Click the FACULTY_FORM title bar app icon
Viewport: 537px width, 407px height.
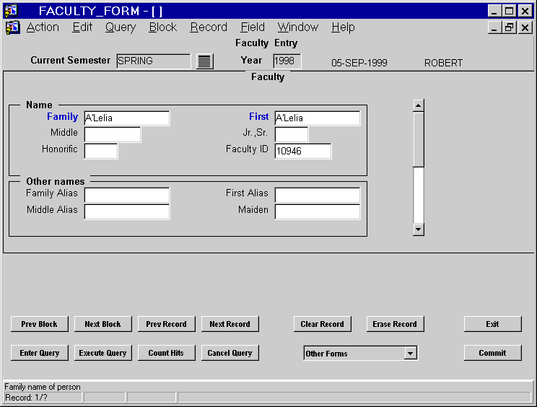(x=11, y=11)
